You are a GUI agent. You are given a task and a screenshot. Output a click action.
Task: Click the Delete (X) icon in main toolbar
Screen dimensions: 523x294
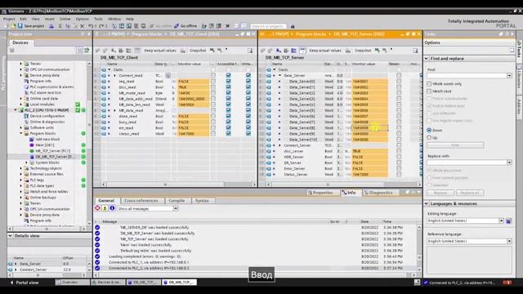[82, 25]
